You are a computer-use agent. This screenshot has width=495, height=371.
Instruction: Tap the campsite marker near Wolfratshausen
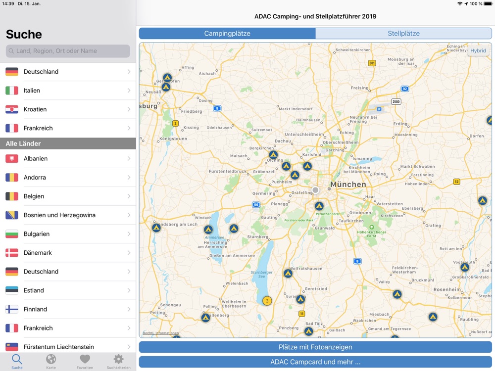point(288,273)
